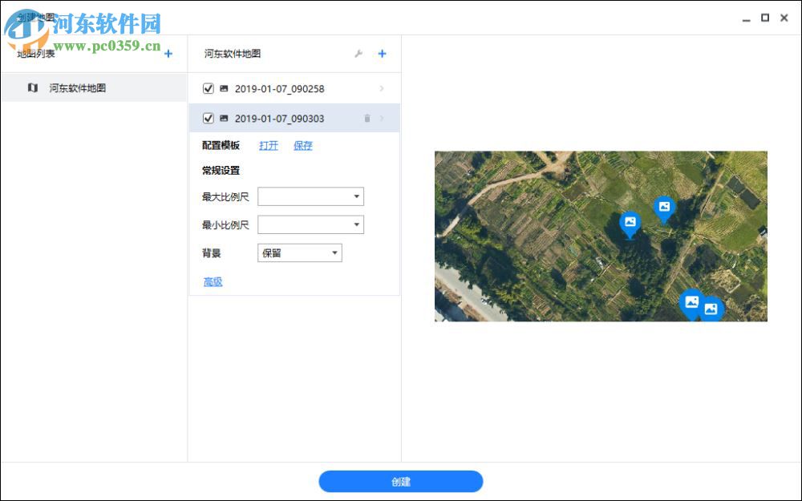This screenshot has width=802, height=501.
Task: Uncheck the 2019-01-07_090258 entry
Action: tap(209, 88)
